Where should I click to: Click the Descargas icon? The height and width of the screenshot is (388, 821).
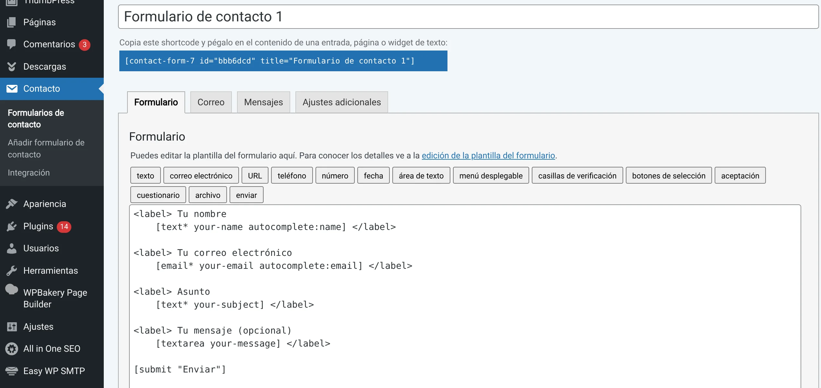pos(12,66)
